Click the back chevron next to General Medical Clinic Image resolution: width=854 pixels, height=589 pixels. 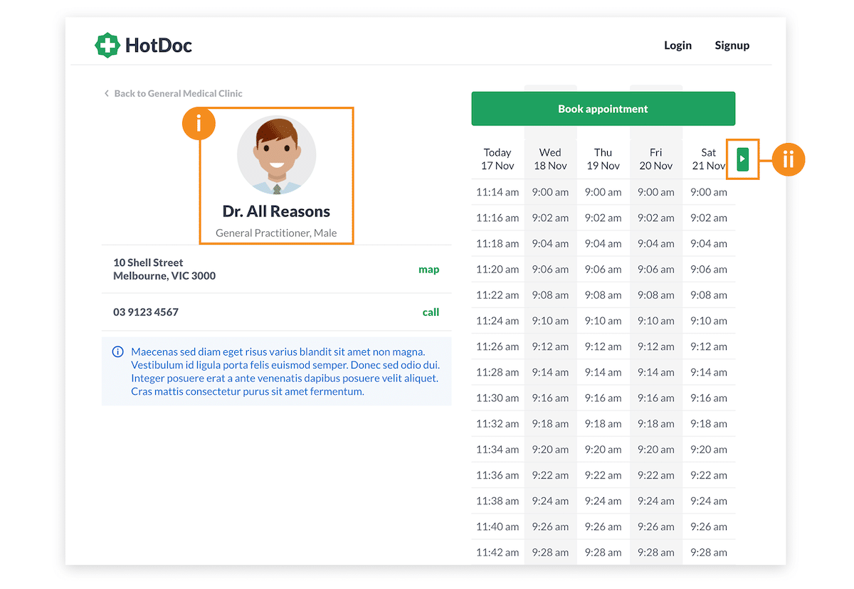click(106, 92)
